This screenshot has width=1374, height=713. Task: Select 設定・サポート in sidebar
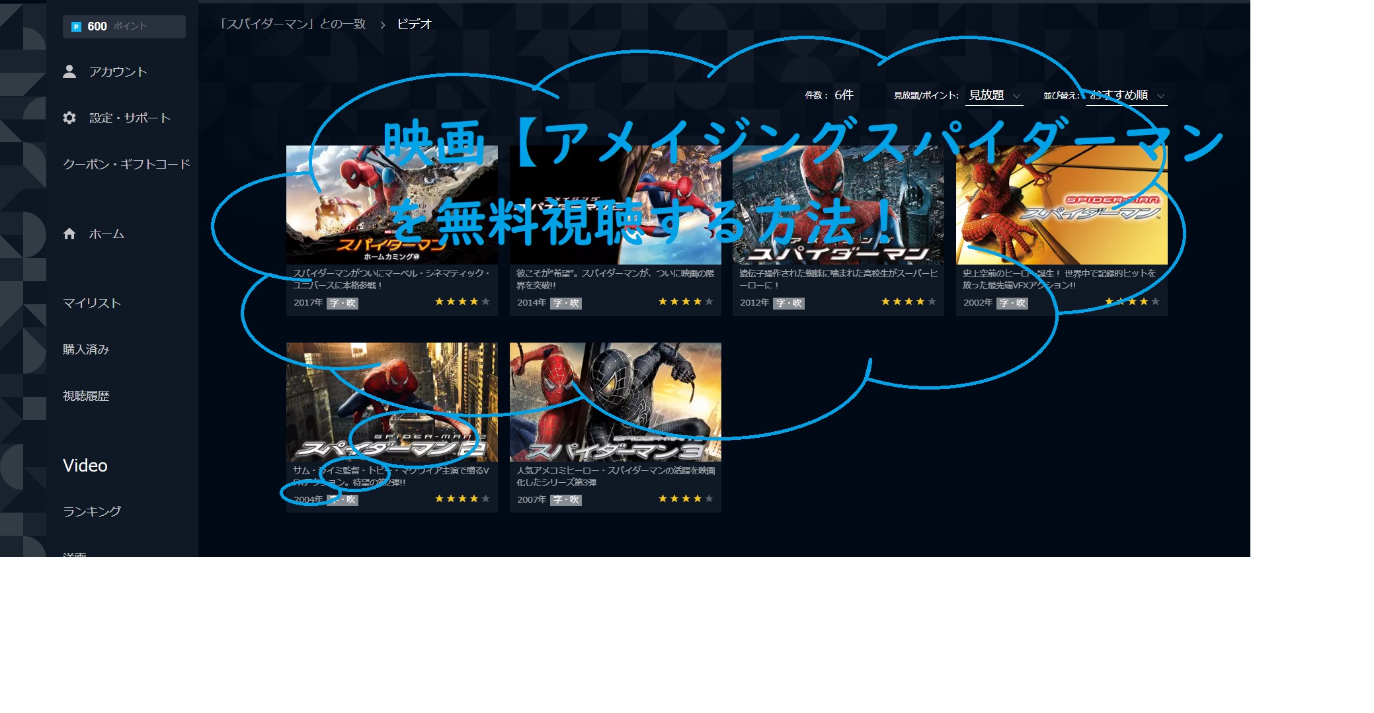tap(130, 118)
